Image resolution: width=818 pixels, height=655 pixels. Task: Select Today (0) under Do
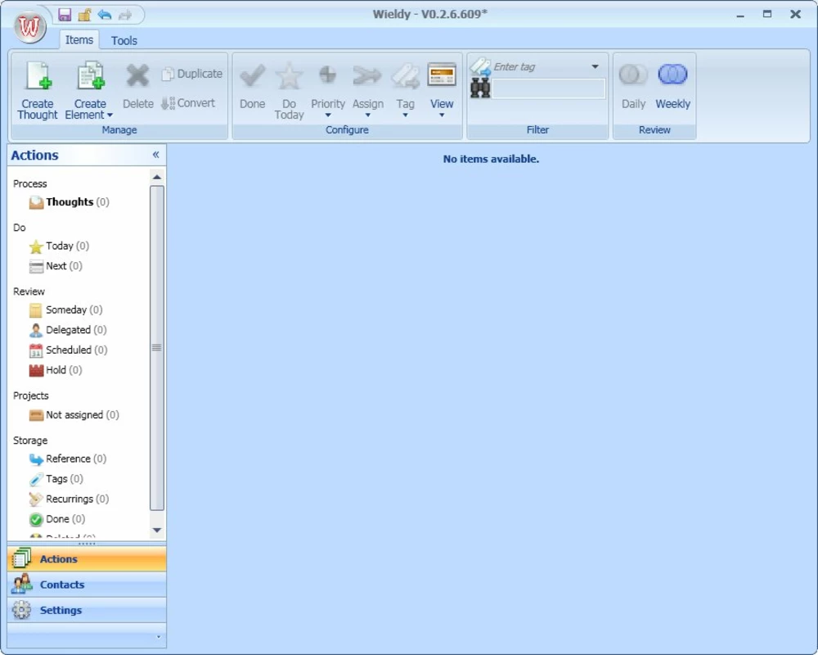[59, 246]
